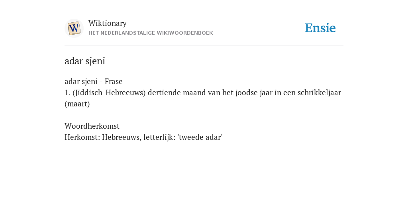Click the Herkomst: Hebreeuws etymology line
The image size is (408, 204).
(143, 137)
